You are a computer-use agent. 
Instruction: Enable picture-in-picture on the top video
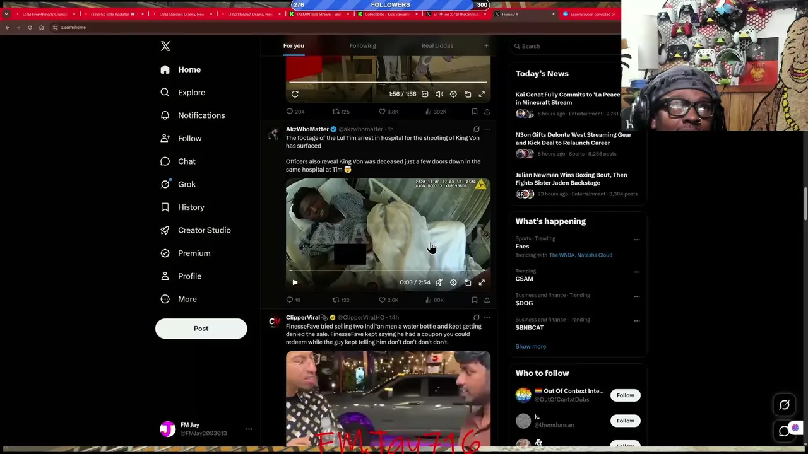tap(468, 94)
